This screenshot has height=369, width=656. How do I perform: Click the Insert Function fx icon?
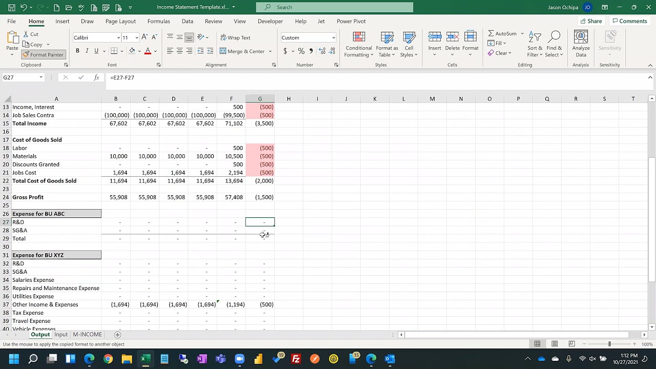click(96, 77)
